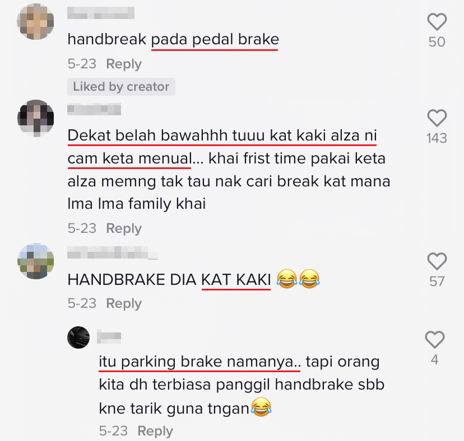The height and width of the screenshot is (441, 464).
Task: Open username above 'handbreak pada pedal brake'
Action: click(x=101, y=13)
